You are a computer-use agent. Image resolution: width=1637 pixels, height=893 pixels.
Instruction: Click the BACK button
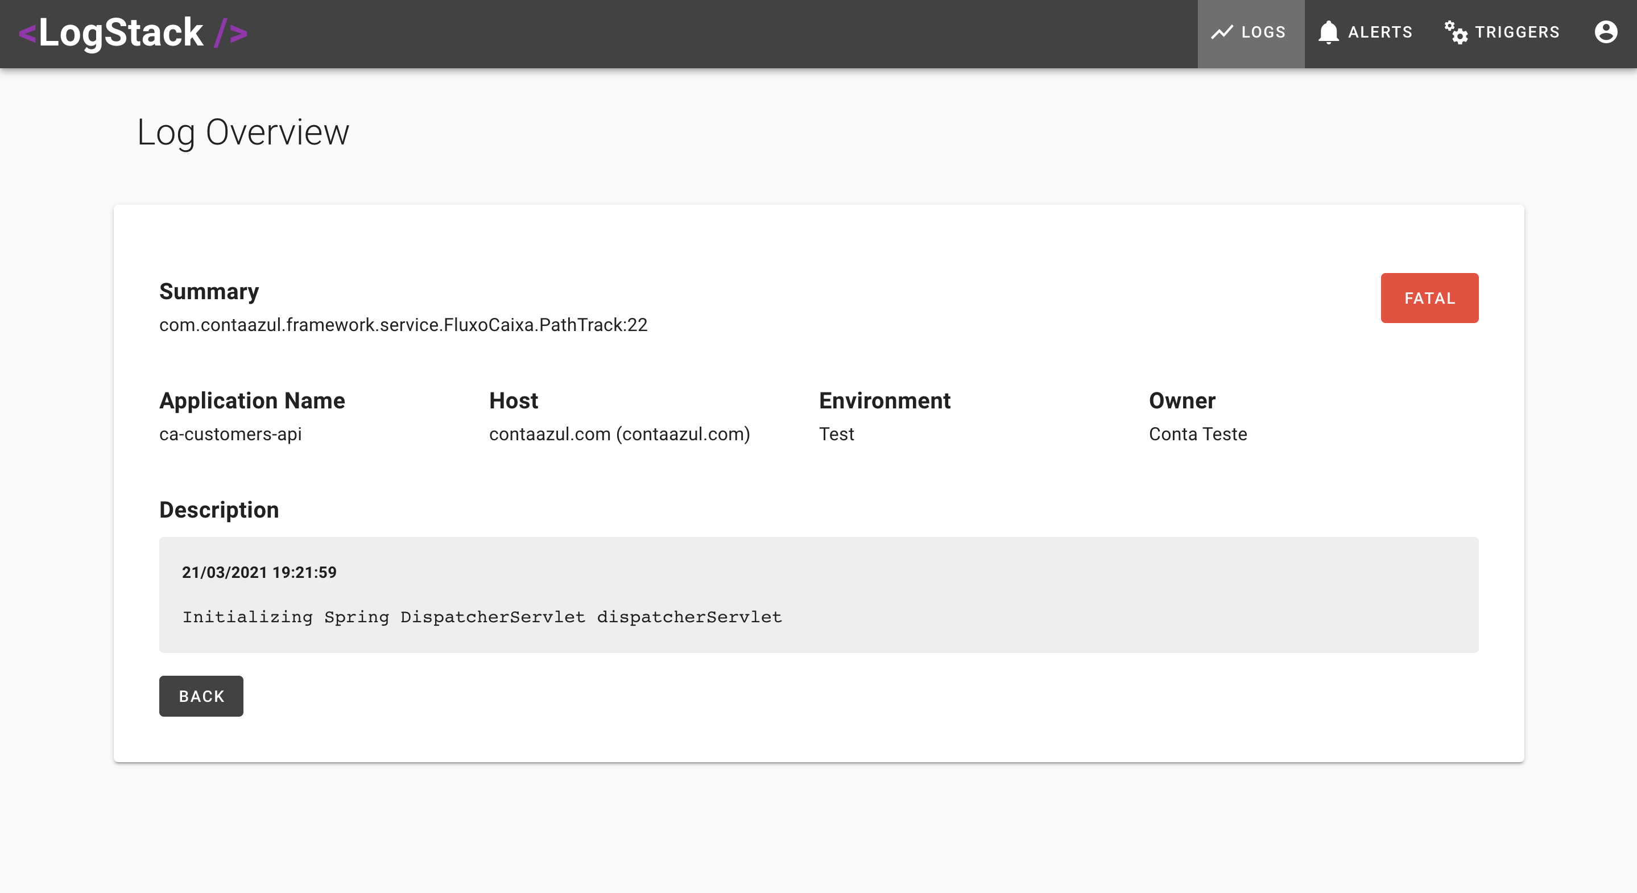(201, 695)
